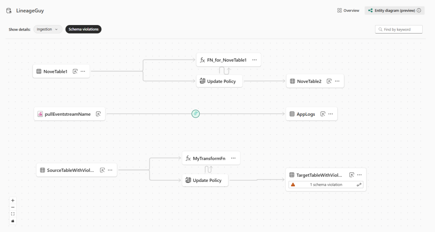Image resolution: width=435 pixels, height=232 pixels.
Task: Open NoveTable2 table via arrow icon
Action: point(329,81)
